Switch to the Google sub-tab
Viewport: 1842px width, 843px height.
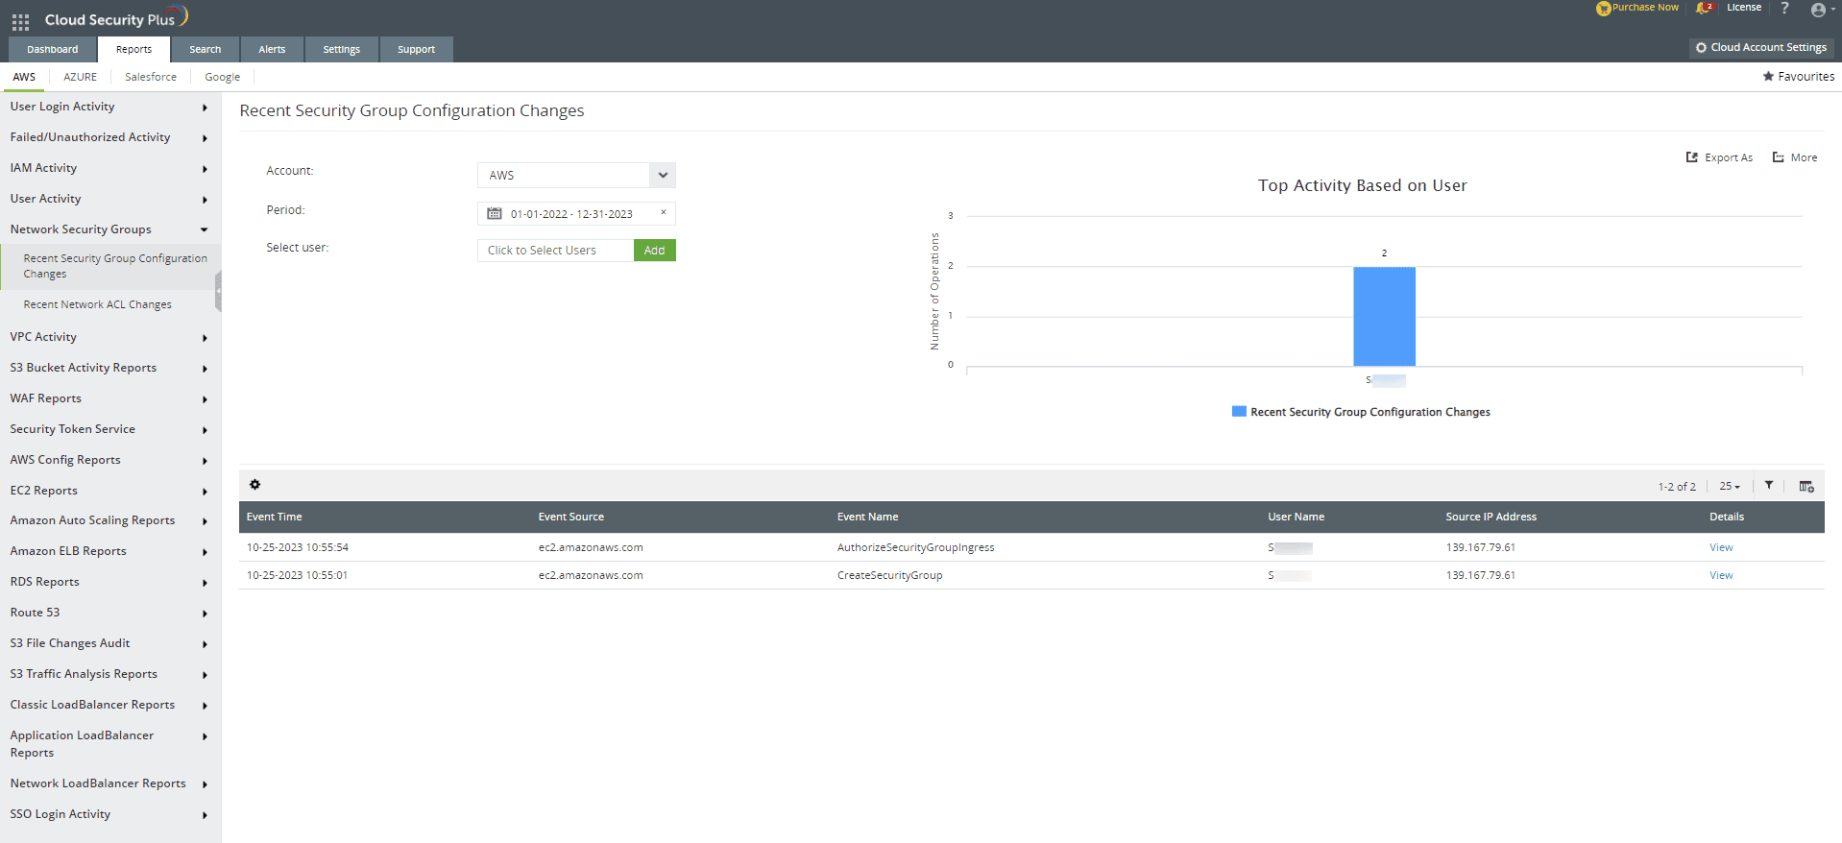click(x=222, y=77)
